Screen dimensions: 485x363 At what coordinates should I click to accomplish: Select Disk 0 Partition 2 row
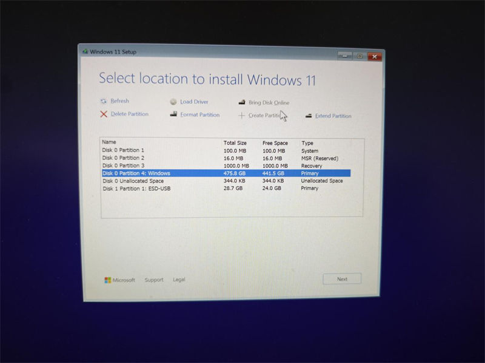pos(226,158)
